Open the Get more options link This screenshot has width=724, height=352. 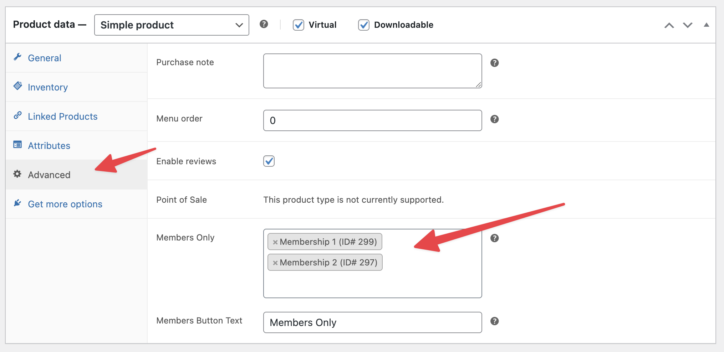65,204
